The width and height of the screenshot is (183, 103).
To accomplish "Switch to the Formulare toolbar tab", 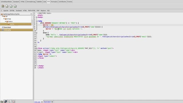I will pos(54,2).
